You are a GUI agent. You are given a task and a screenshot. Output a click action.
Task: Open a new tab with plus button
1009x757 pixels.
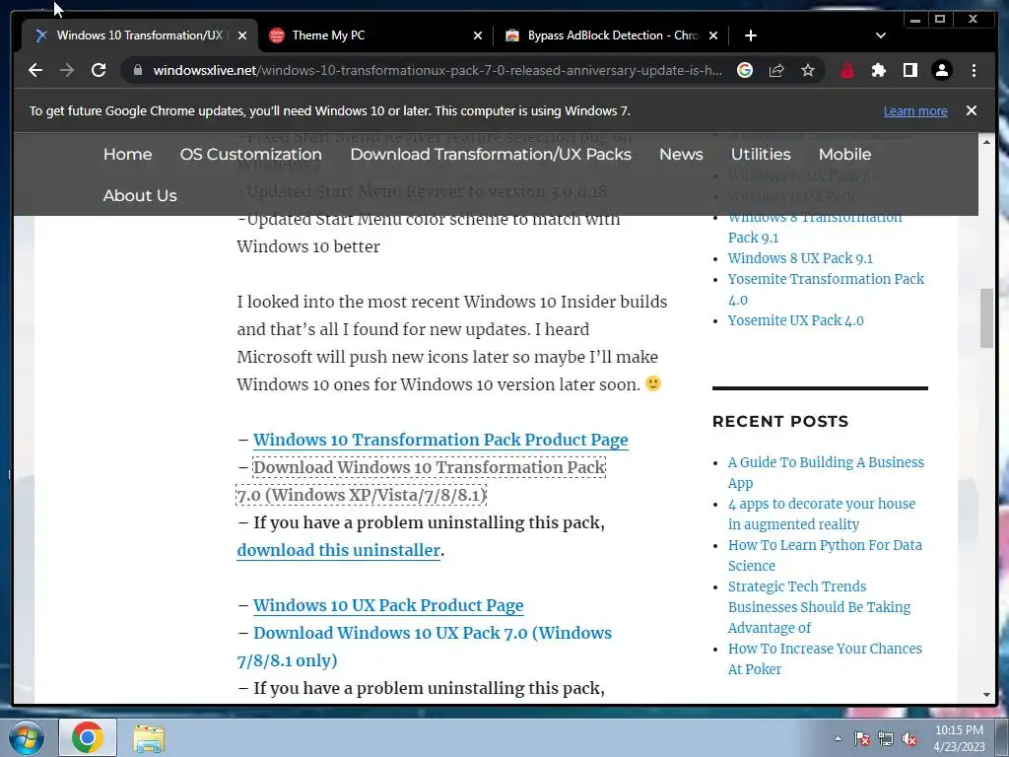750,35
